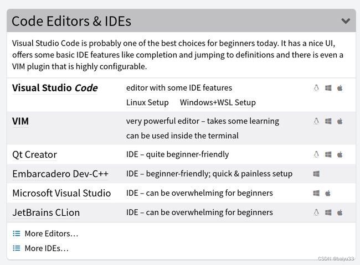Open the VIM link
Screen dimensions: 360x265
point(20,121)
